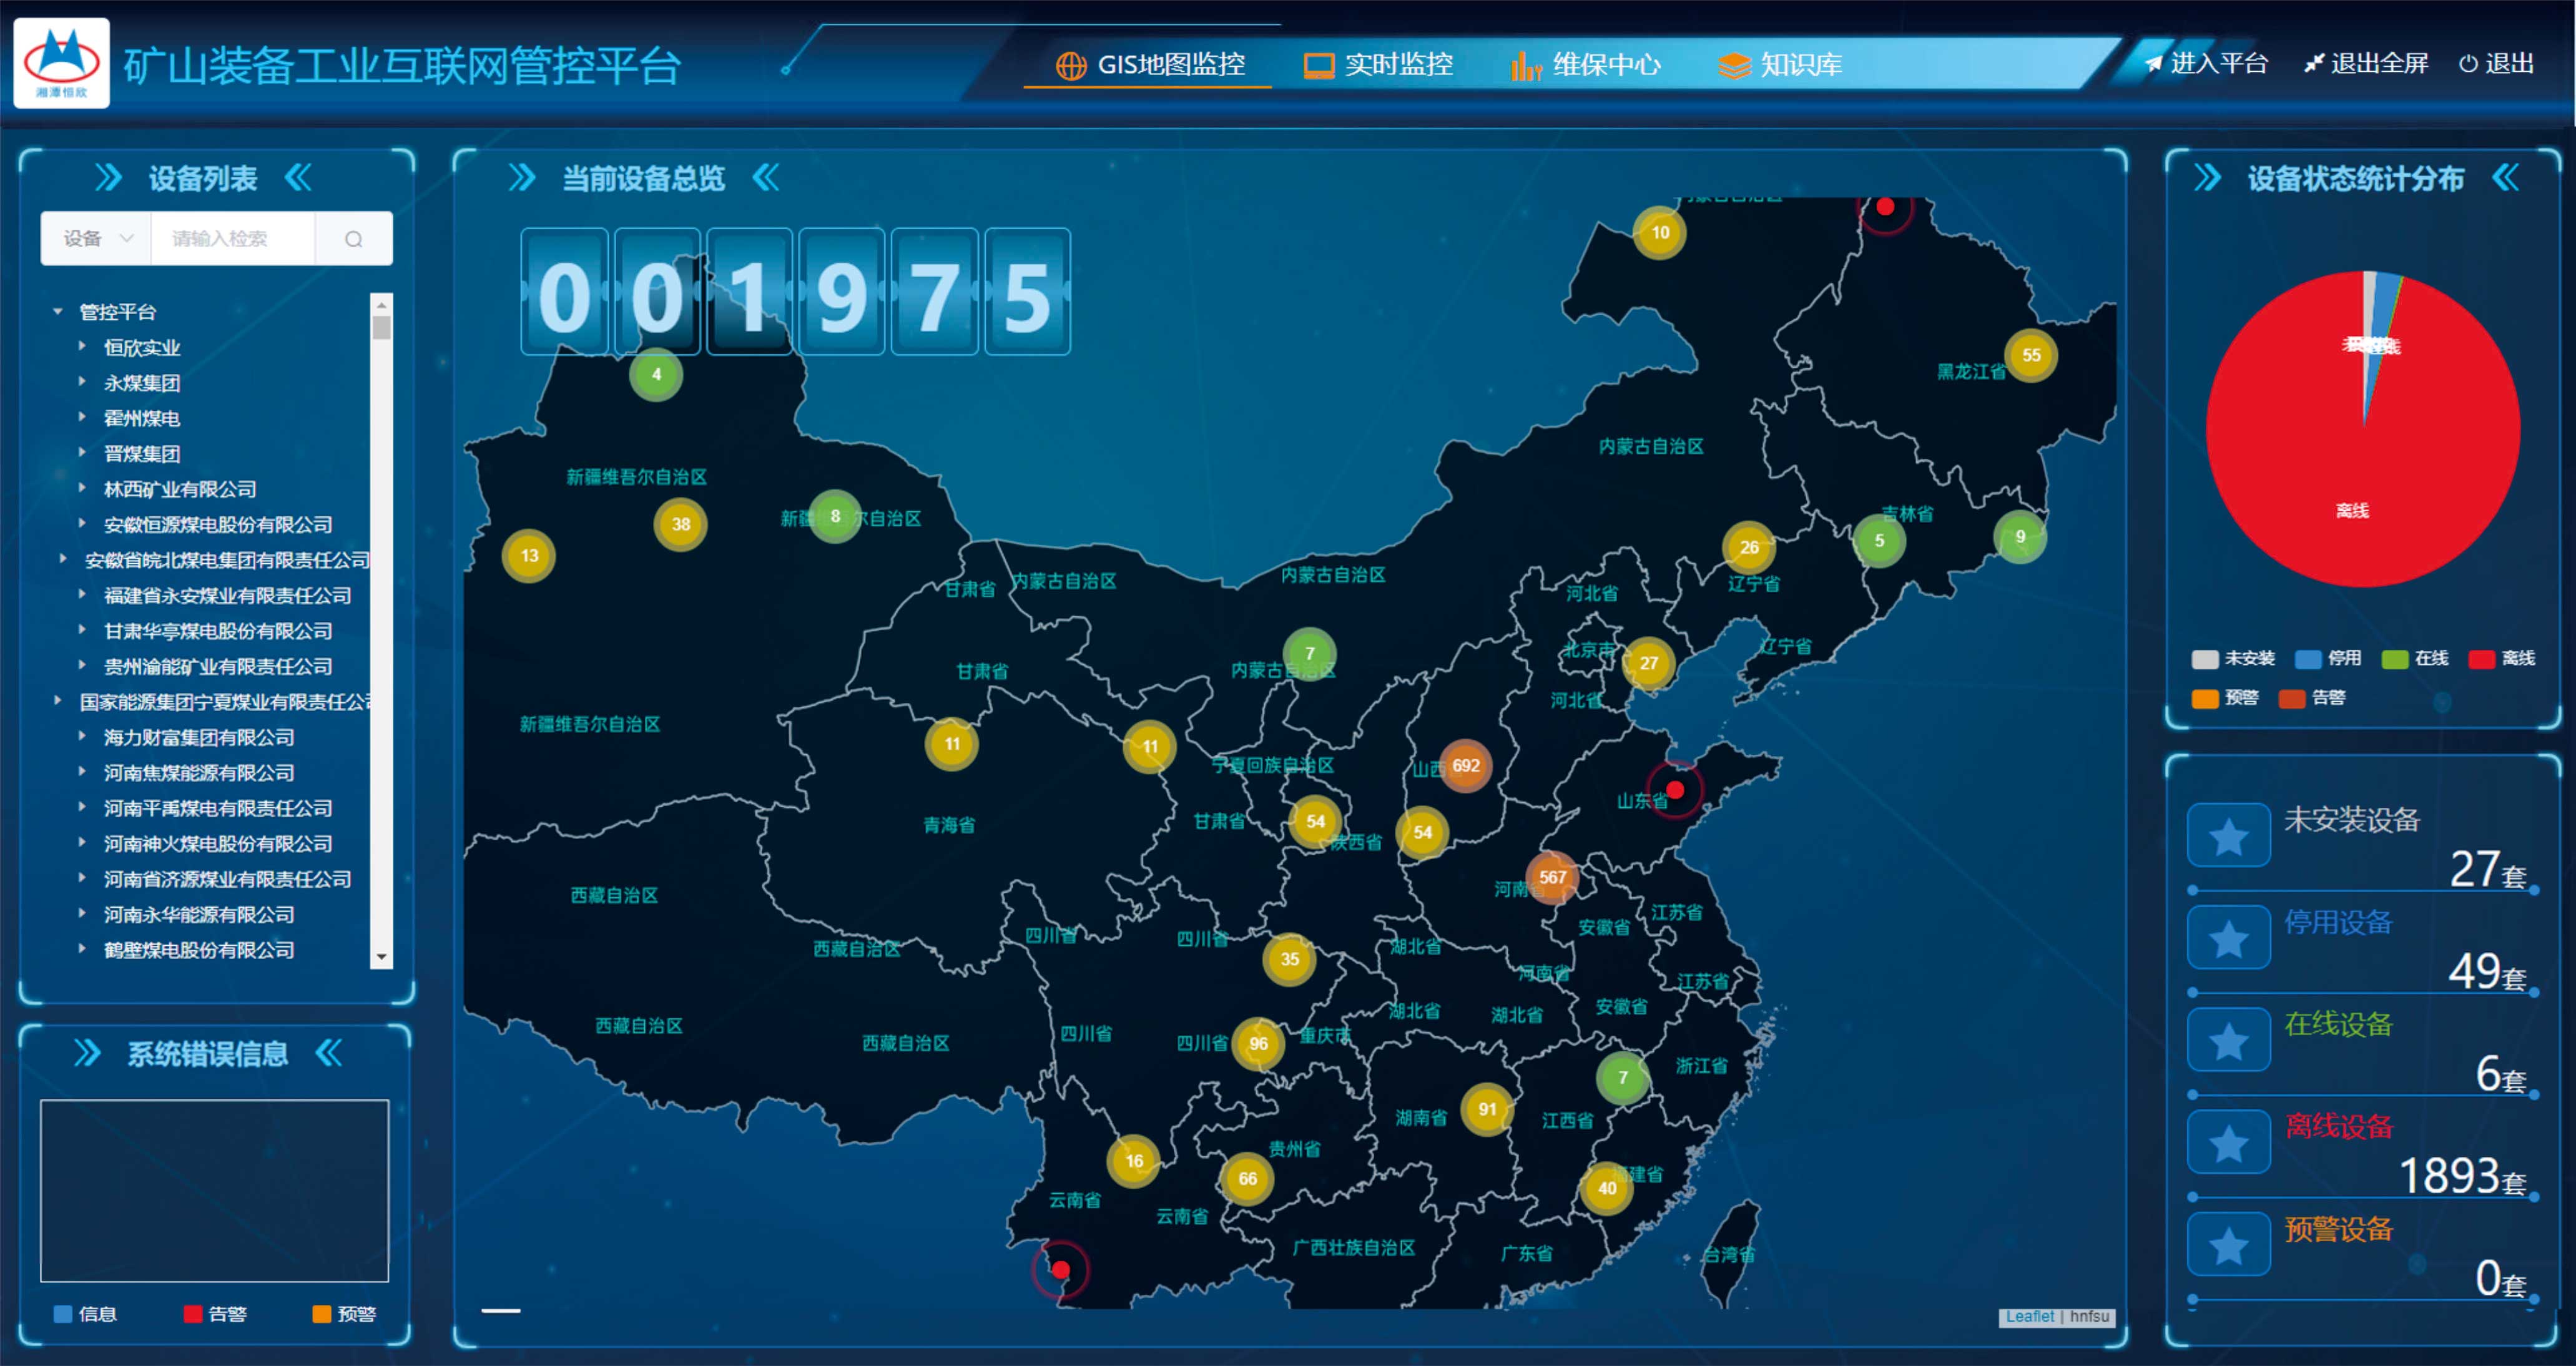Collapse the 管控平台 root node
This screenshot has height=1366, width=2576.
tap(58, 312)
